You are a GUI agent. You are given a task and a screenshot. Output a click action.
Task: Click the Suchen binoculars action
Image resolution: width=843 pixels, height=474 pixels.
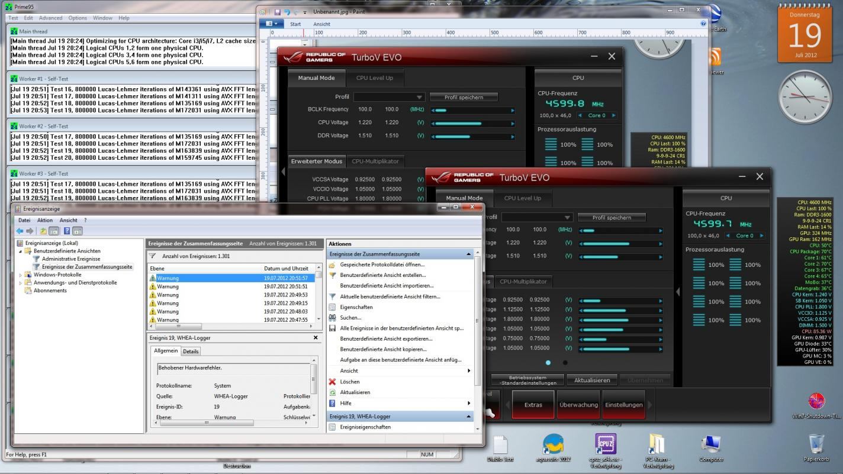click(332, 318)
